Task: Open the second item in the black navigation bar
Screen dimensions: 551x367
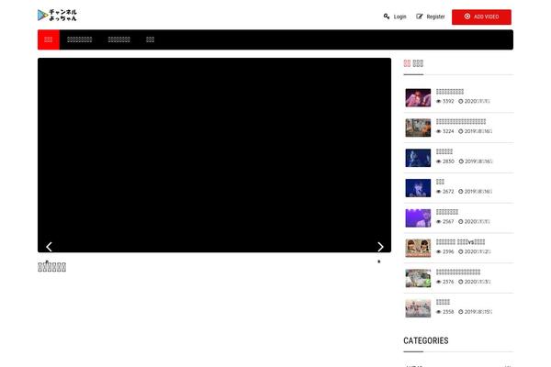Action: (79, 39)
